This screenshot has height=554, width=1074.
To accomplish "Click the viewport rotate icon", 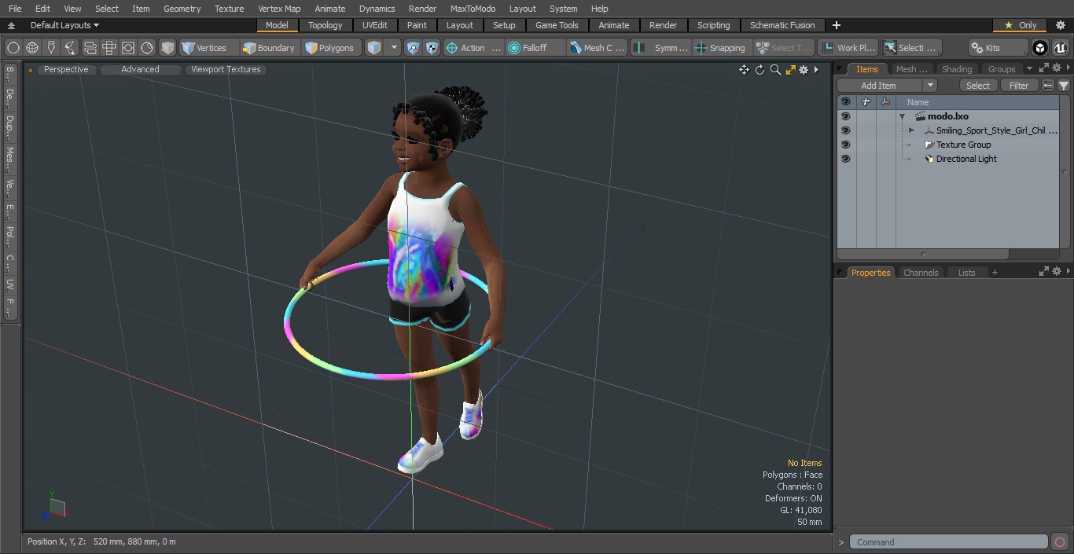I will [x=760, y=70].
